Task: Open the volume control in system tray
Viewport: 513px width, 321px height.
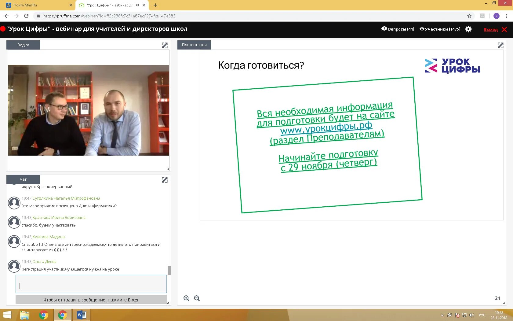Action: pyautogui.click(x=472, y=315)
